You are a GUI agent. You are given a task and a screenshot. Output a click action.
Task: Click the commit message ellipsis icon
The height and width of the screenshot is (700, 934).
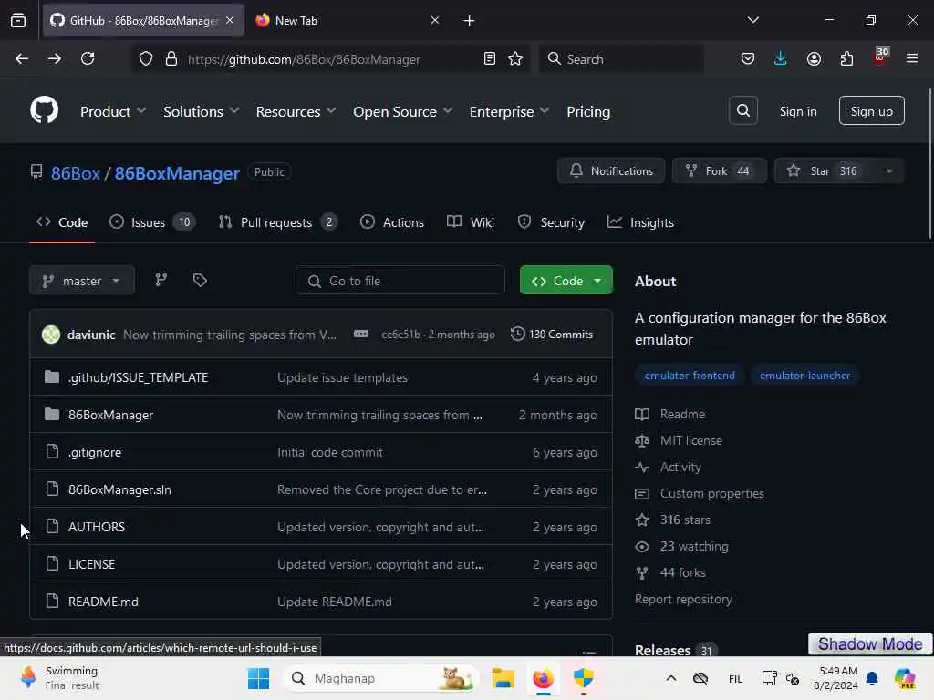[361, 334]
